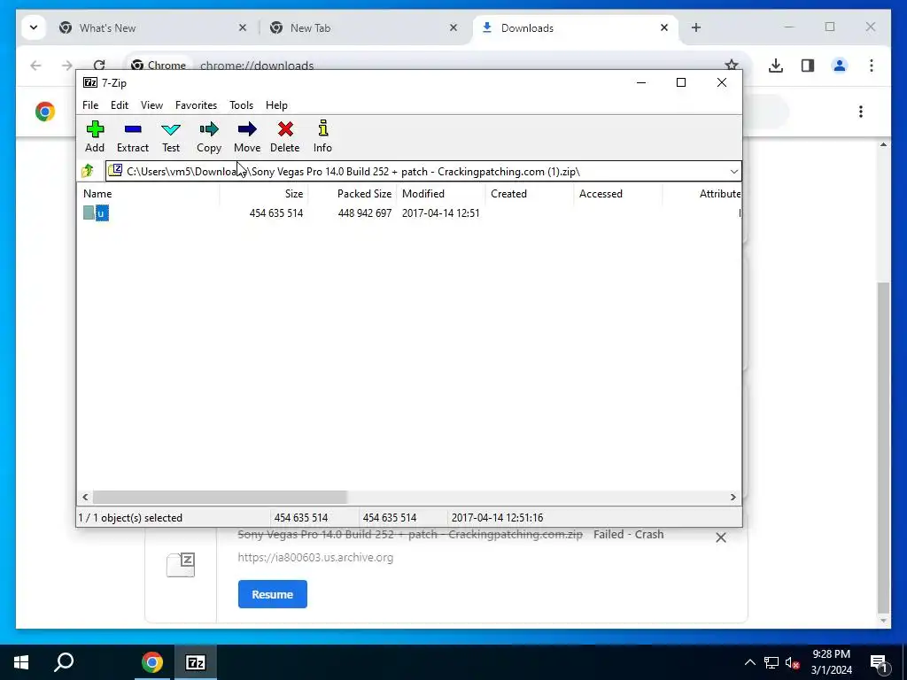The image size is (907, 680).
Task: Open the Edit menu
Action: (x=120, y=105)
